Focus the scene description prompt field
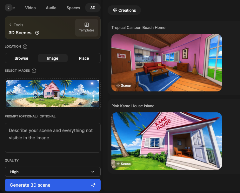This screenshot has width=240, height=193. pos(53,138)
